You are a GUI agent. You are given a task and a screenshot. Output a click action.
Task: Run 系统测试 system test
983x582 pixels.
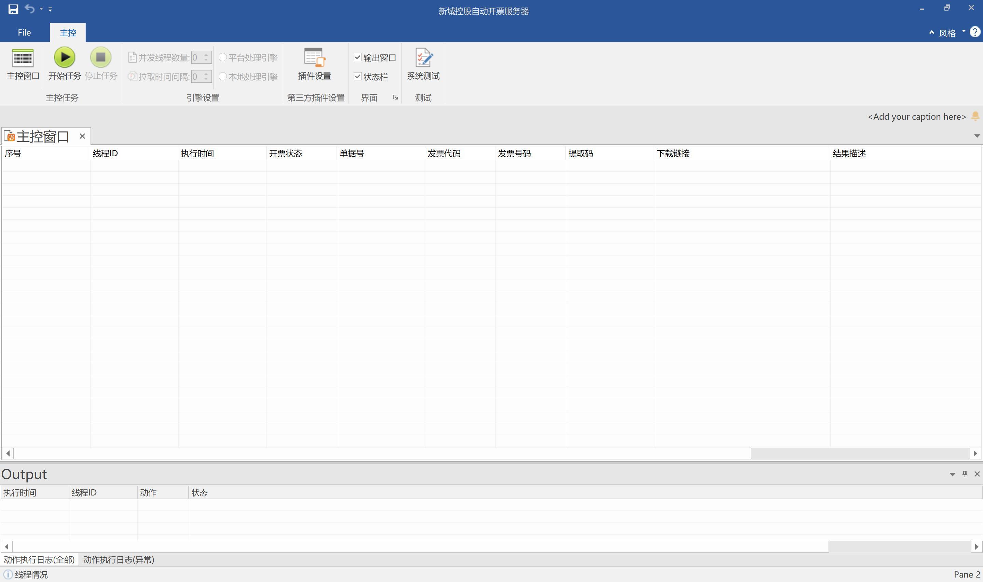(x=423, y=65)
